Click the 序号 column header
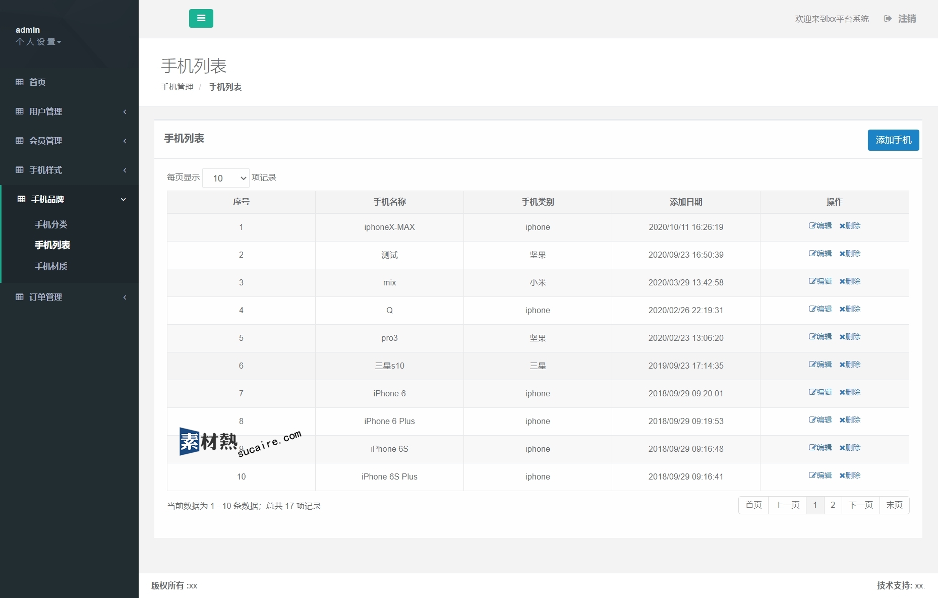 point(241,202)
